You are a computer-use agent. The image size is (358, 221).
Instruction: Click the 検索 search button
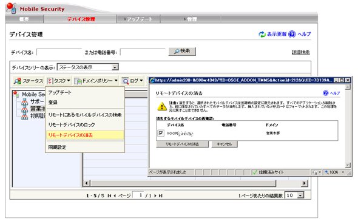coord(182,51)
